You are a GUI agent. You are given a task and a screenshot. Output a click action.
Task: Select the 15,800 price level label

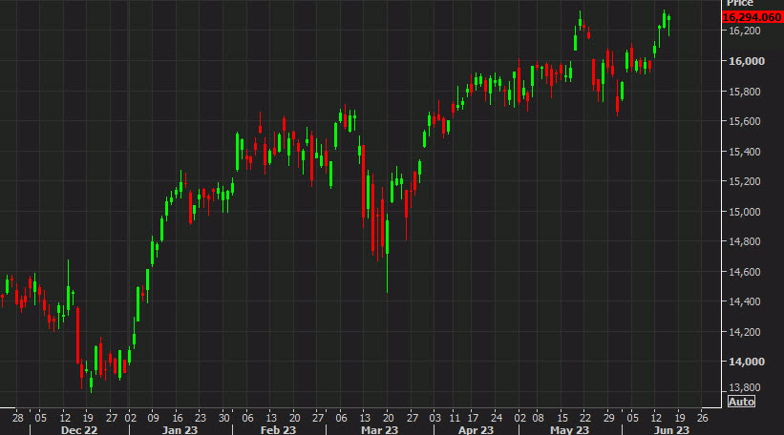[745, 92]
